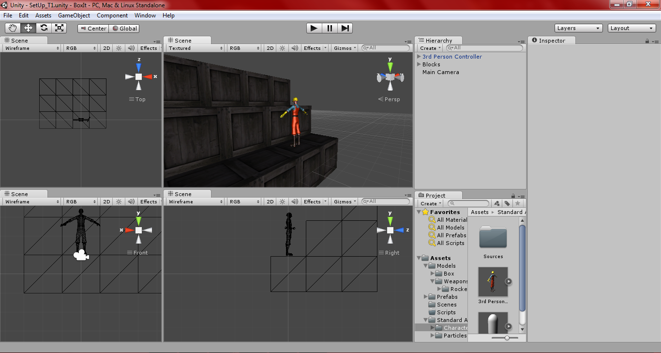Expand the Blocks object in Hierarchy
Image resolution: width=661 pixels, height=353 pixels.
[x=419, y=64]
